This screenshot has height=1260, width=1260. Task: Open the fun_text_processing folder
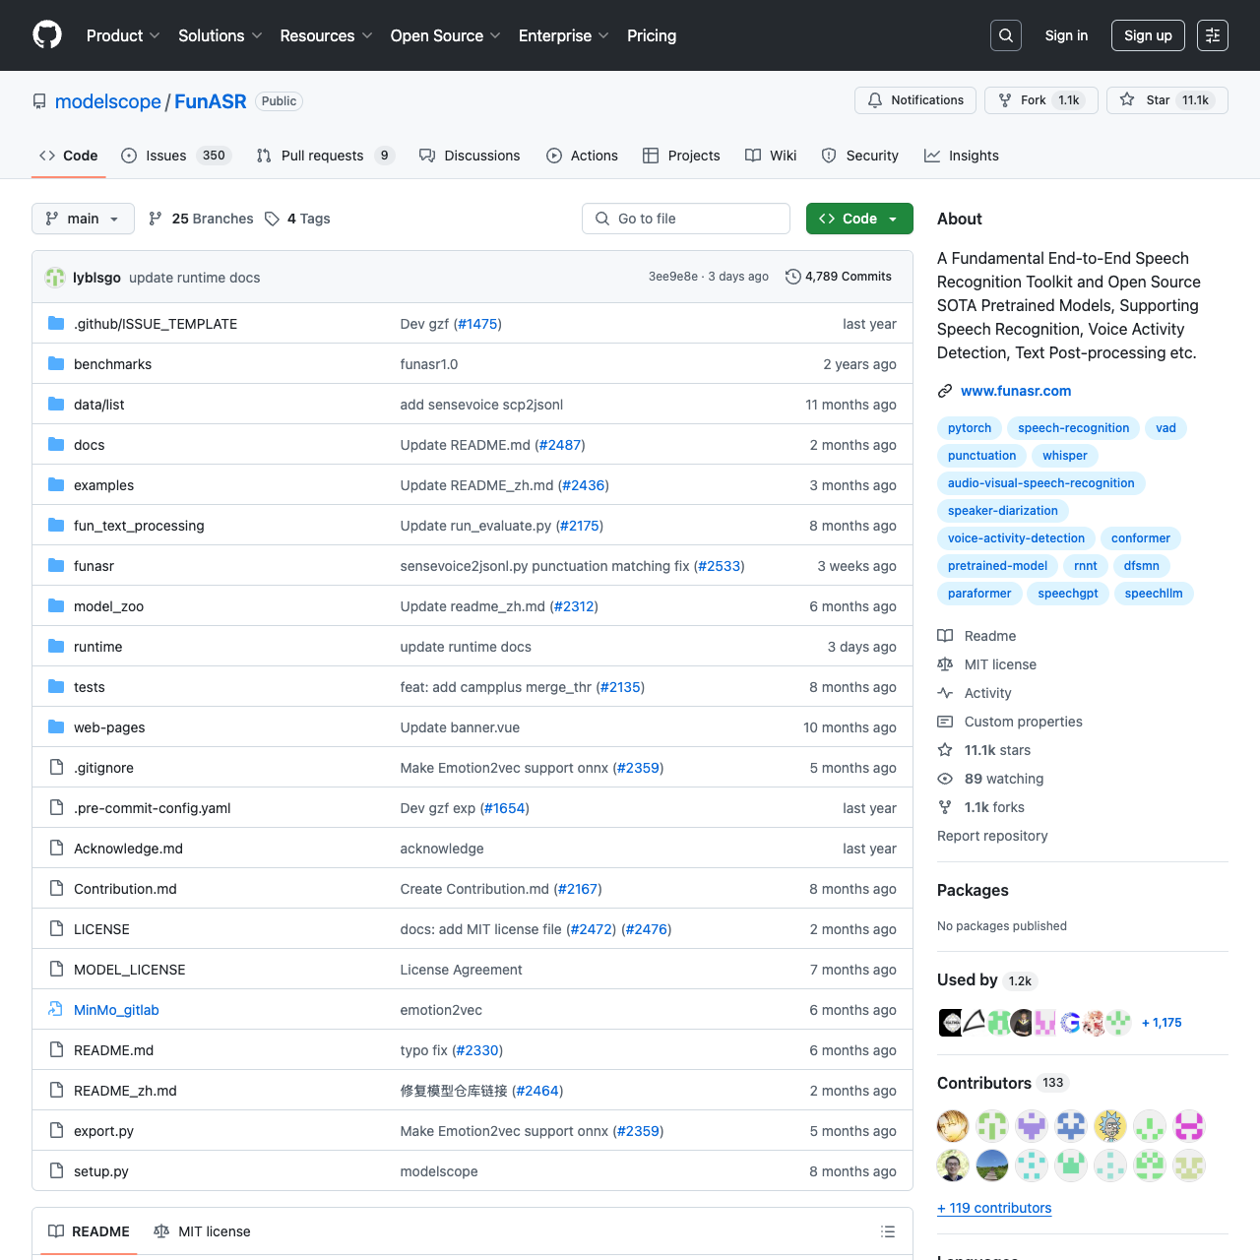click(x=139, y=526)
